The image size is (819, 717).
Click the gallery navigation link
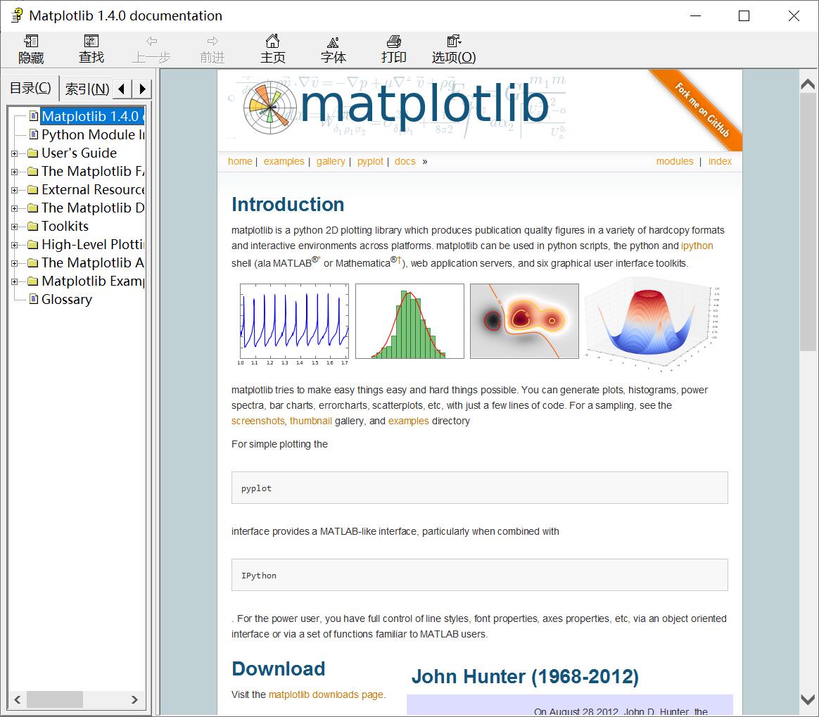331,161
